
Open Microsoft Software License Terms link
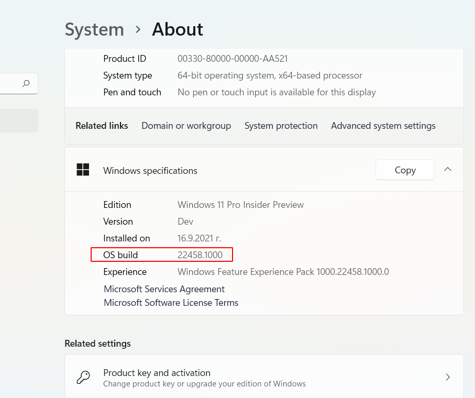pyautogui.click(x=171, y=303)
